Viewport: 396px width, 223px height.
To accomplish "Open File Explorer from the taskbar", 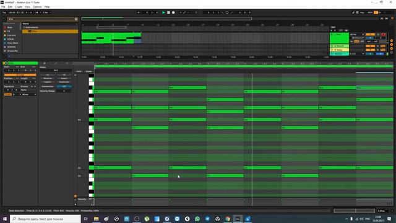I will [97, 219].
